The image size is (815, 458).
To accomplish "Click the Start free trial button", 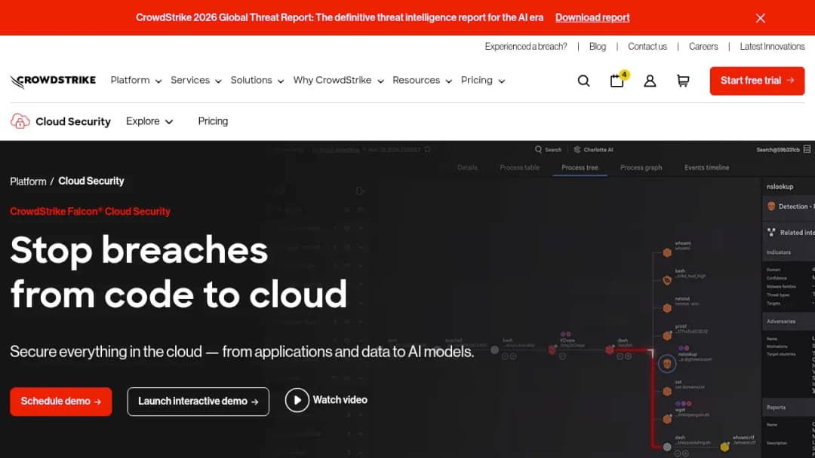I will pyautogui.click(x=757, y=81).
